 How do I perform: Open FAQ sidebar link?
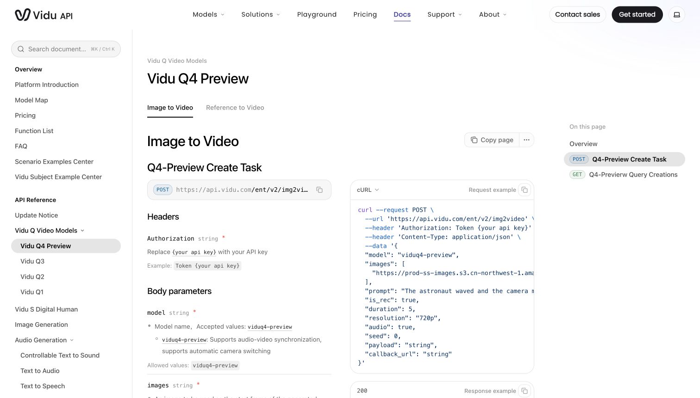(x=21, y=147)
